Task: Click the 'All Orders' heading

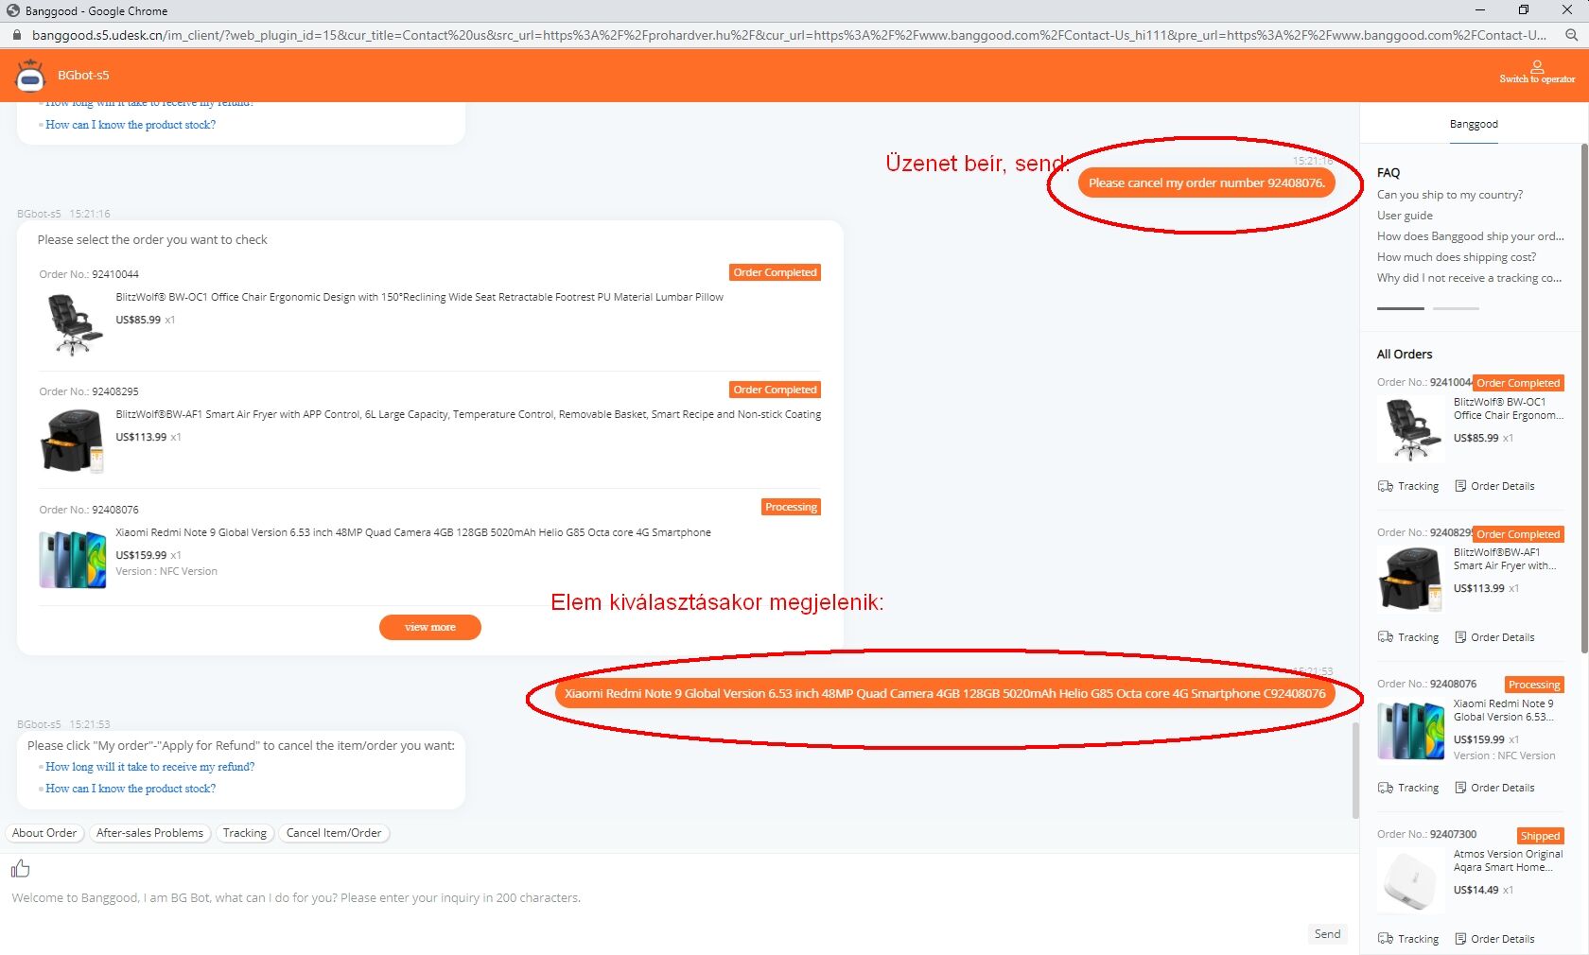Action: click(x=1405, y=355)
